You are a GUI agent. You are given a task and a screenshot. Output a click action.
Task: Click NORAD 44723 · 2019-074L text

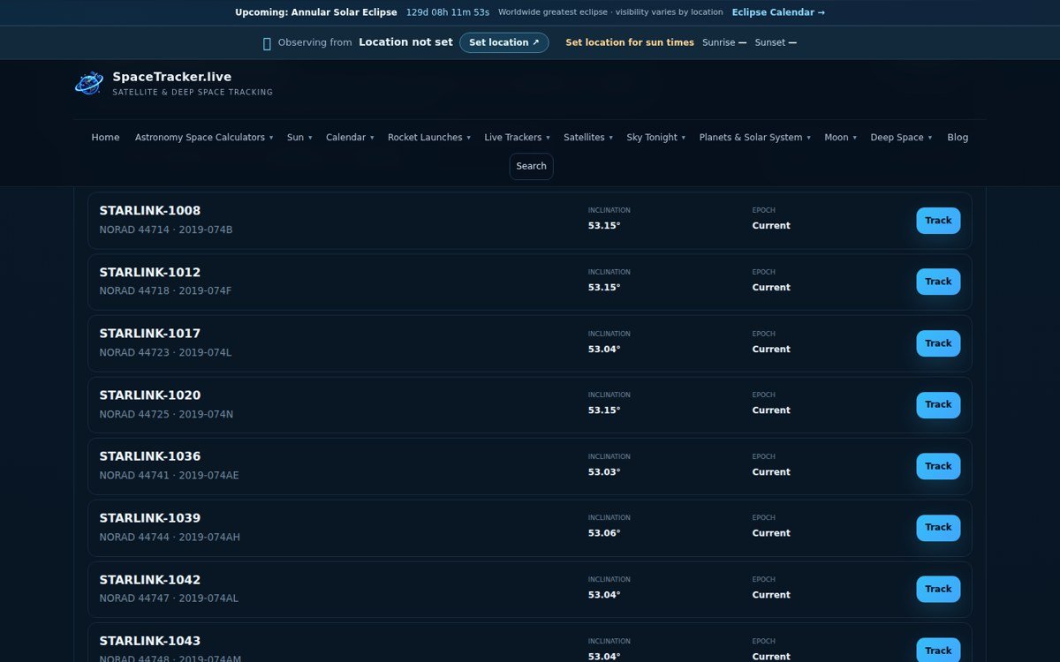point(165,352)
